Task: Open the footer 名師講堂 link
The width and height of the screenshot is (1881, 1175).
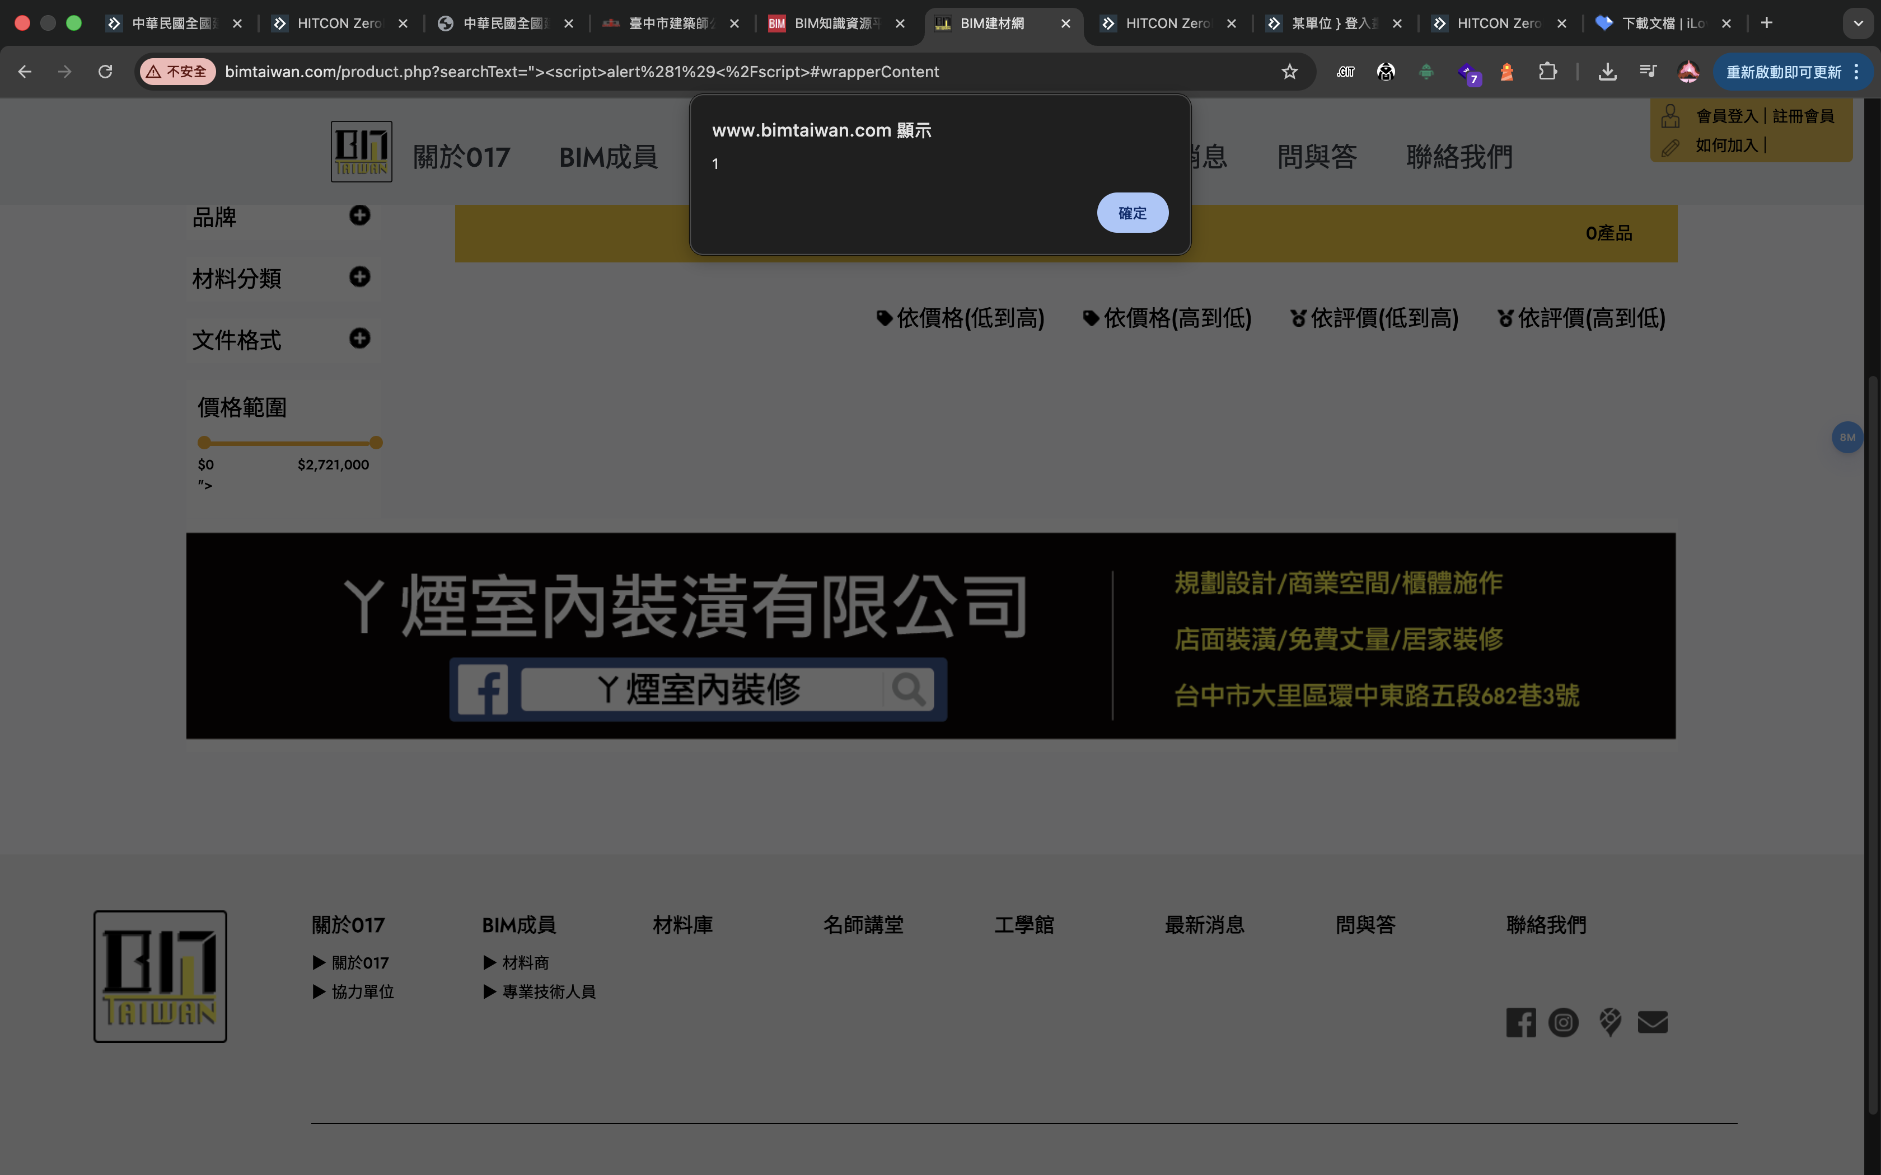Action: (x=864, y=925)
